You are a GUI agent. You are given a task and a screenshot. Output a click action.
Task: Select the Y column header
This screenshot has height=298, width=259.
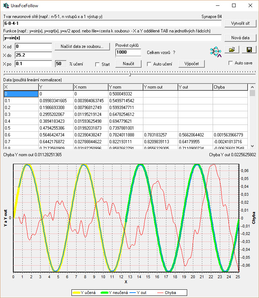56,87
